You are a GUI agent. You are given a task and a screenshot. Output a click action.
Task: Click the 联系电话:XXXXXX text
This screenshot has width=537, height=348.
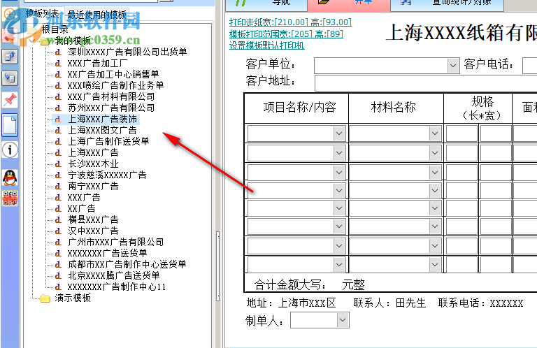pos(480,303)
